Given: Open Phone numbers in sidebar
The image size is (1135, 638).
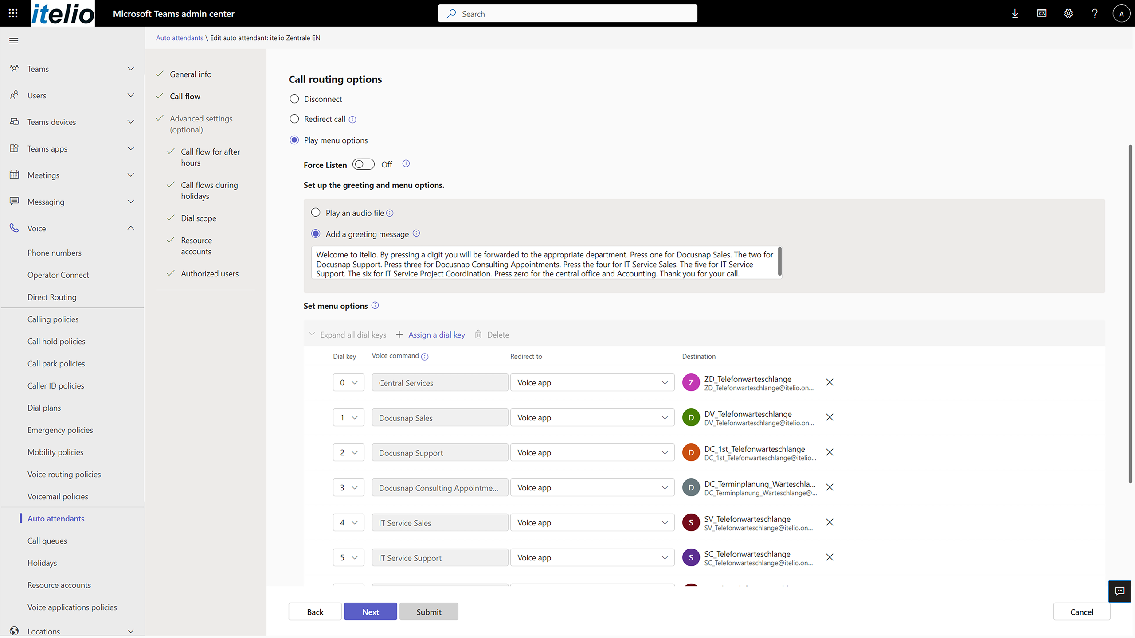Looking at the screenshot, I should [55, 253].
